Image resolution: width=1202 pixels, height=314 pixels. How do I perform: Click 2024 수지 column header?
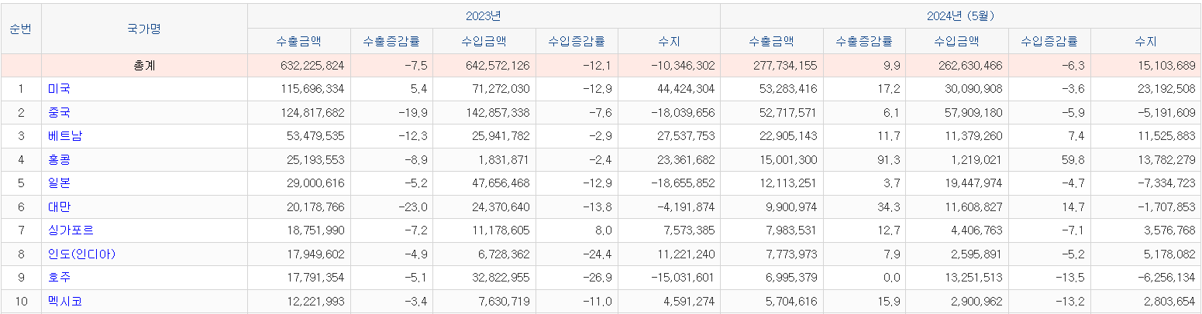point(1145,41)
